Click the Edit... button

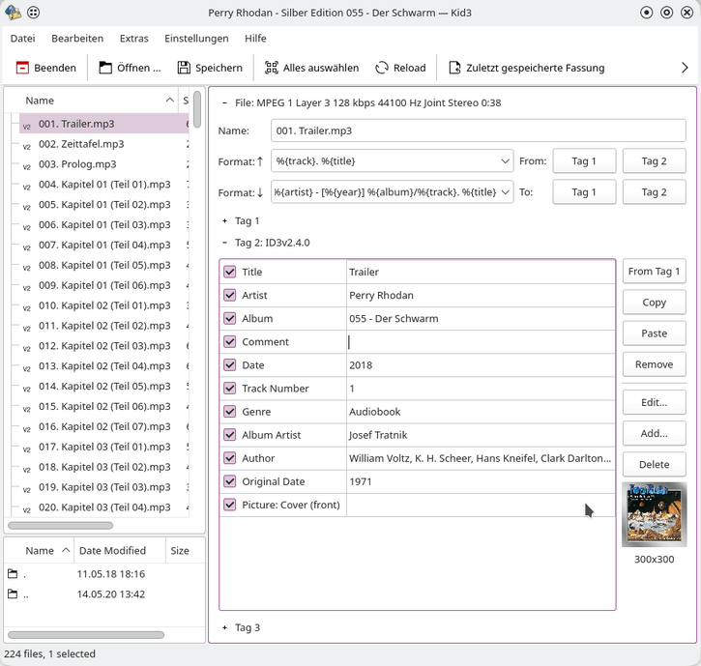coord(654,402)
